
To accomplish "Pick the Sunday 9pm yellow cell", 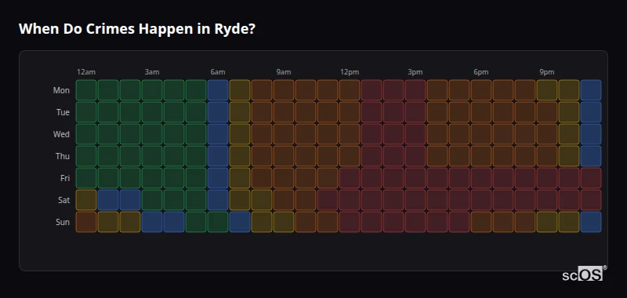I will pos(546,222).
